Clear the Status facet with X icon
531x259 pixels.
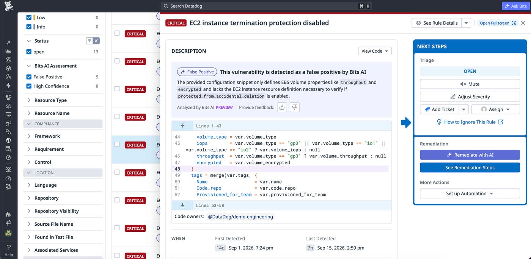click(x=96, y=41)
